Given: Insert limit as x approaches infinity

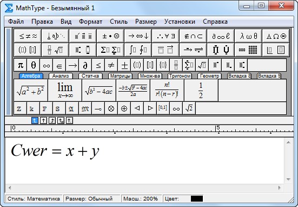Looking at the screenshot, I should 65,91.
